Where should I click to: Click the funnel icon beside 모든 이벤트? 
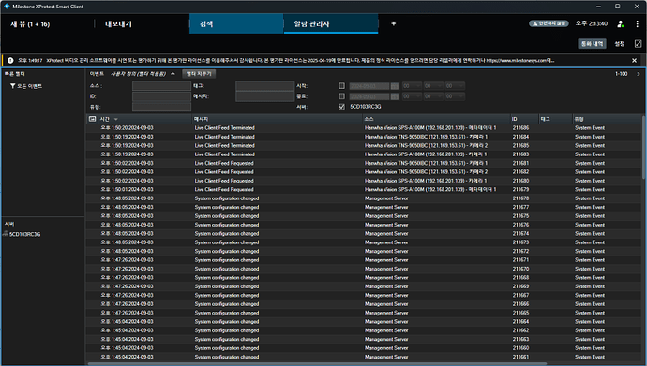tap(13, 86)
